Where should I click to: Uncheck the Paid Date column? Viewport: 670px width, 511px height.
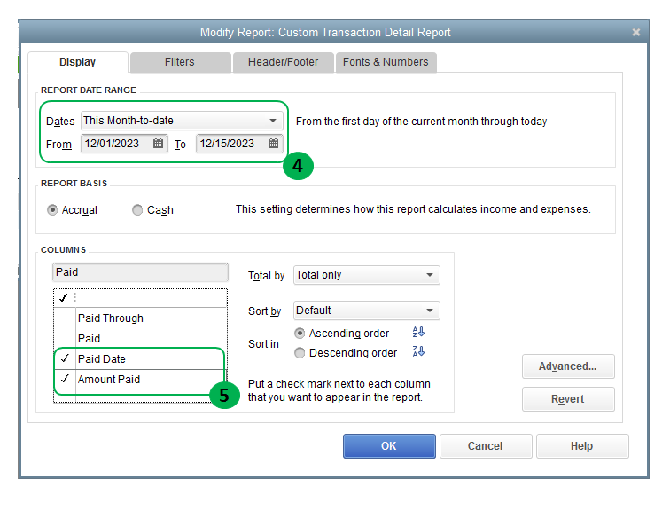pyautogui.click(x=65, y=358)
